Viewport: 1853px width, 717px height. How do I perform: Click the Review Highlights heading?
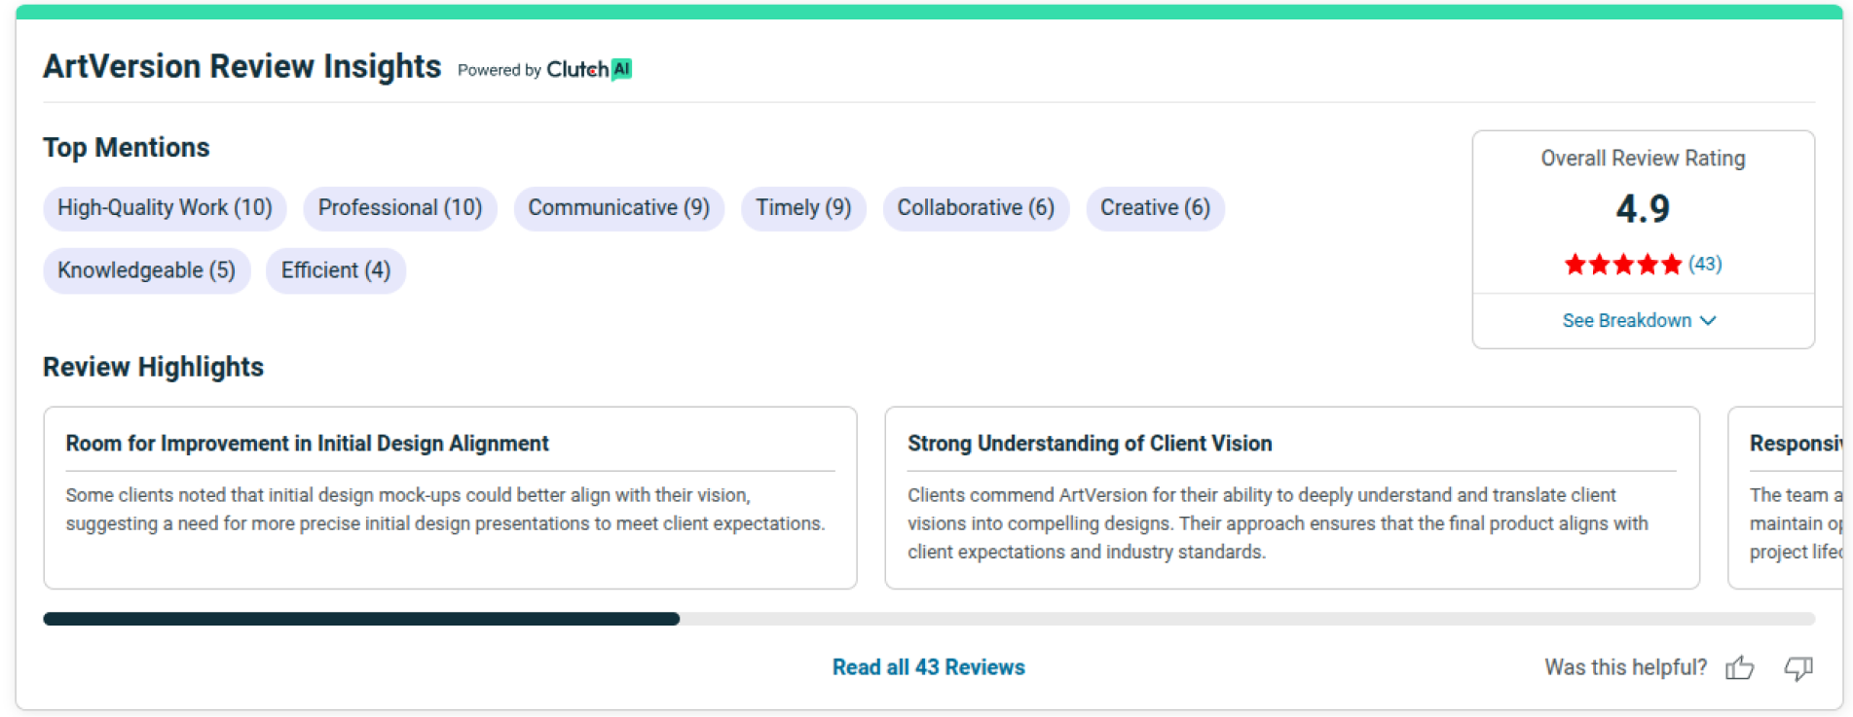click(x=153, y=367)
